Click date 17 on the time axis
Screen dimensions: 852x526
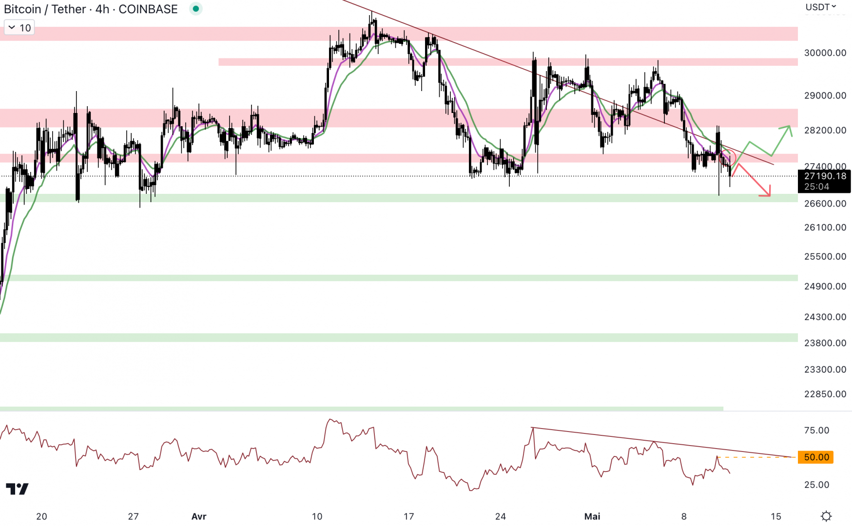pos(409,516)
